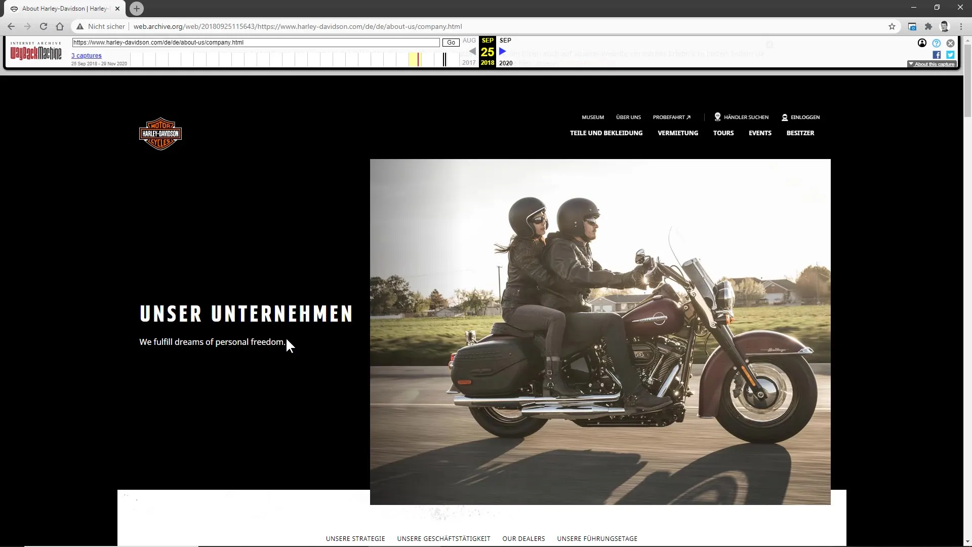Jump to UNSERE FÜHRUNGSETAGE section
Screen dimensions: 972x547
point(597,538)
